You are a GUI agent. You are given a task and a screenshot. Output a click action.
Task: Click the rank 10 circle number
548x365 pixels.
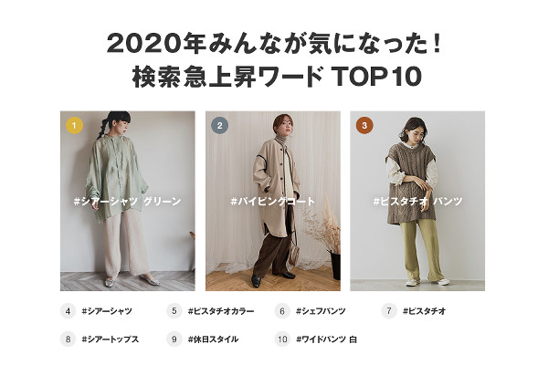coord(282,339)
